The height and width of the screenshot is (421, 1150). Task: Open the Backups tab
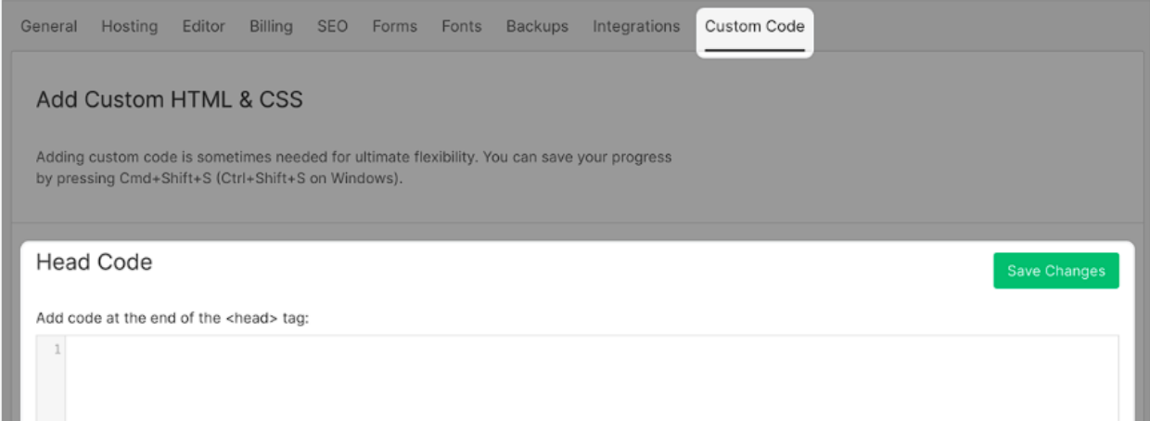pos(537,26)
